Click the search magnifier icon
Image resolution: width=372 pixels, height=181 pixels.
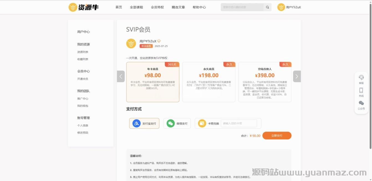[x=267, y=7]
